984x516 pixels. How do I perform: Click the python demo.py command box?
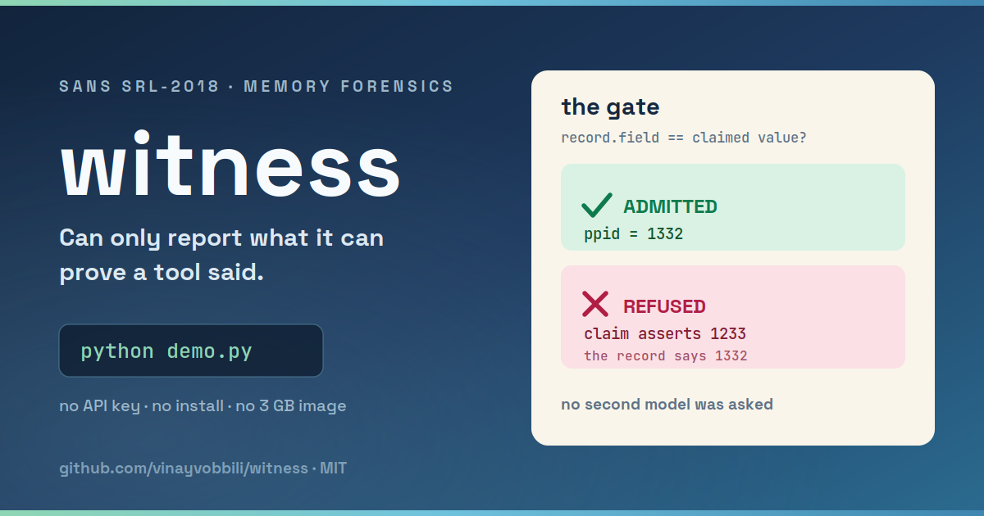(191, 351)
